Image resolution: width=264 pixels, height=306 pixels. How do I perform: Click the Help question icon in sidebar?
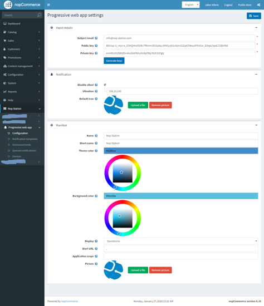4,100
